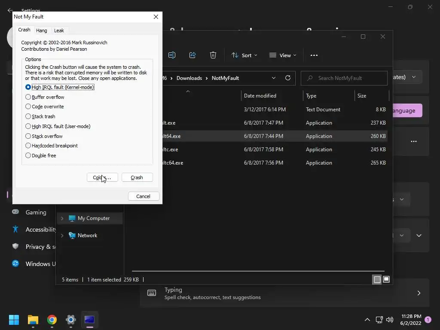Open the View dropdown in File Explorer

point(283,55)
